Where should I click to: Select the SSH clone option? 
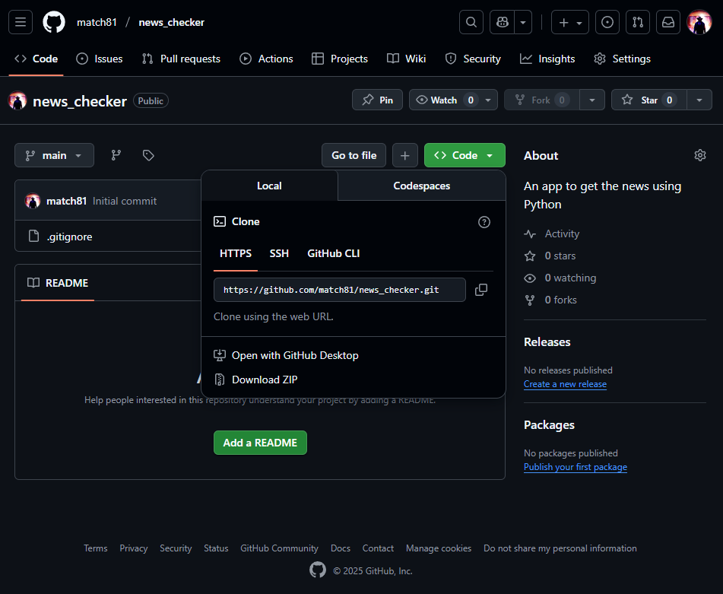coord(279,254)
